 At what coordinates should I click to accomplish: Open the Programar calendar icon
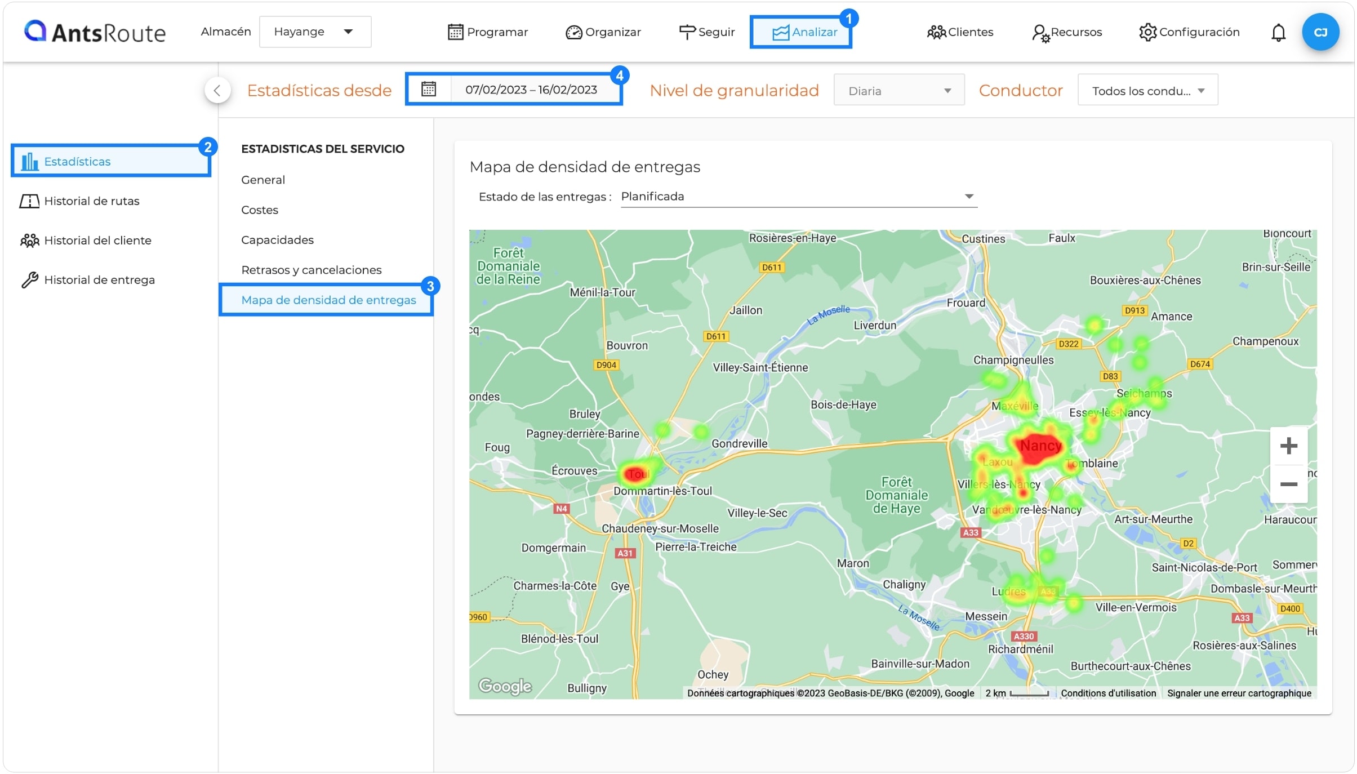click(x=455, y=32)
